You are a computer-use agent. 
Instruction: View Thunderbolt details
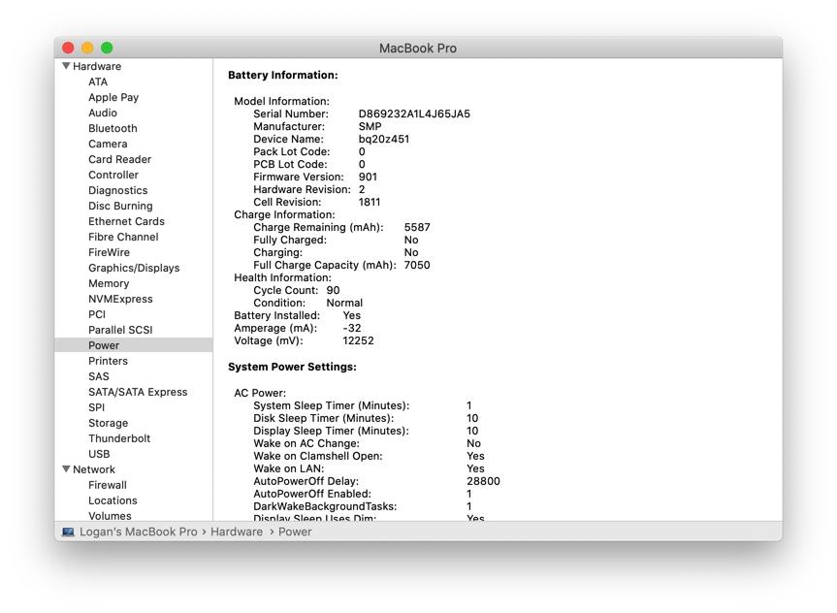(119, 437)
